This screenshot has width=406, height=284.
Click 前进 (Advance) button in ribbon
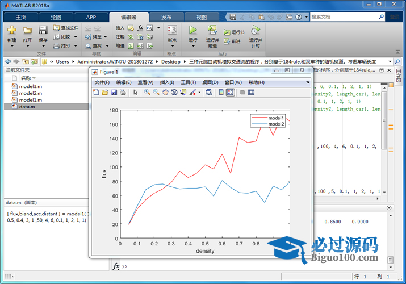coord(232,41)
